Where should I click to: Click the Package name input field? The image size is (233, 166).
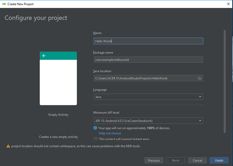[148, 60]
